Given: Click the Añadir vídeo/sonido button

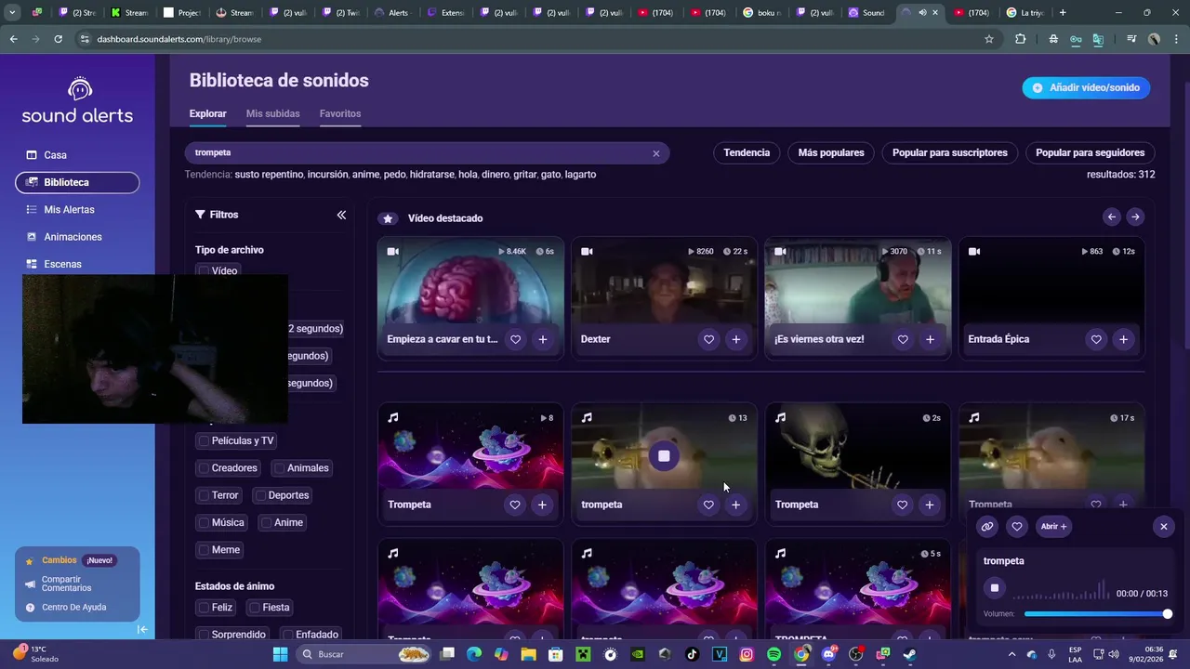Looking at the screenshot, I should click(1086, 87).
